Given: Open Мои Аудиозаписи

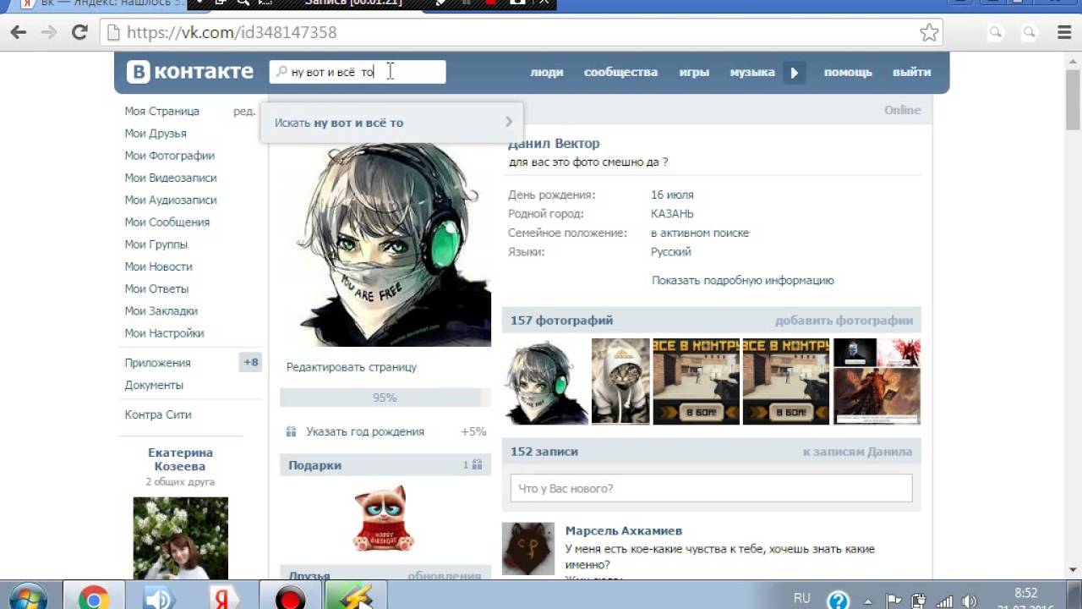Looking at the screenshot, I should 171,200.
